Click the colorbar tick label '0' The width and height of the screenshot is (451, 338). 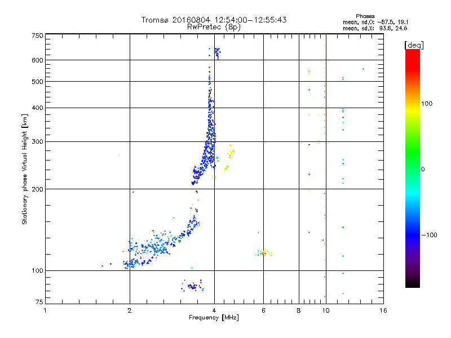pos(423,169)
